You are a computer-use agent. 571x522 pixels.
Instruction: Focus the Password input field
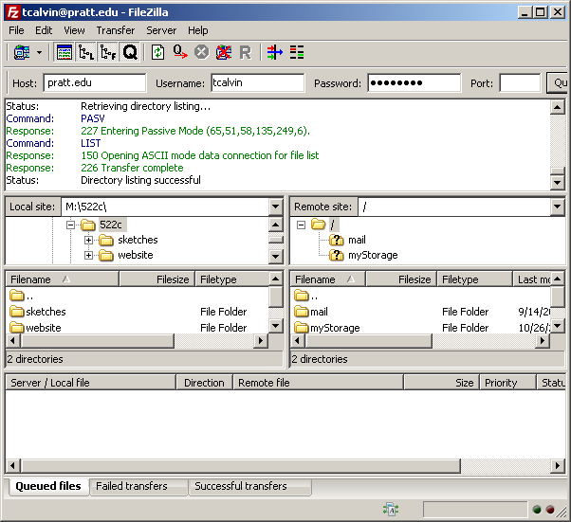point(414,83)
